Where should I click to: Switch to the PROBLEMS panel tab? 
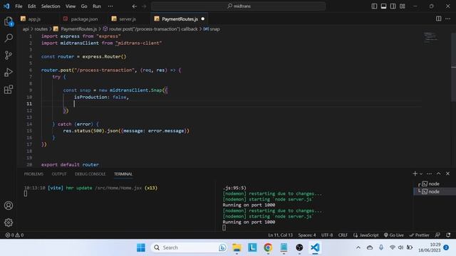[33, 174]
